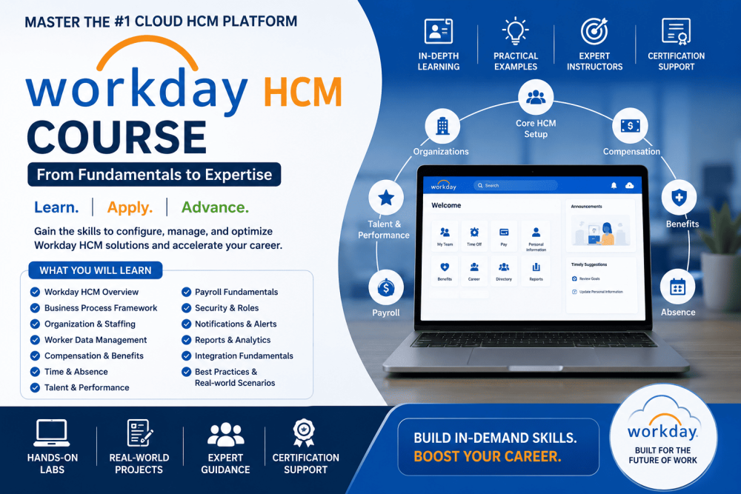This screenshot has width=741, height=494.
Task: Click checkmark beside Worker Data Management
Action: [x=35, y=340]
